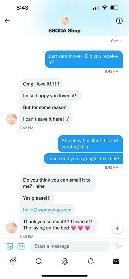Tap SSODA avatar beside "can't save it"
The height and width of the screenshot is (279, 129).
[12, 119]
